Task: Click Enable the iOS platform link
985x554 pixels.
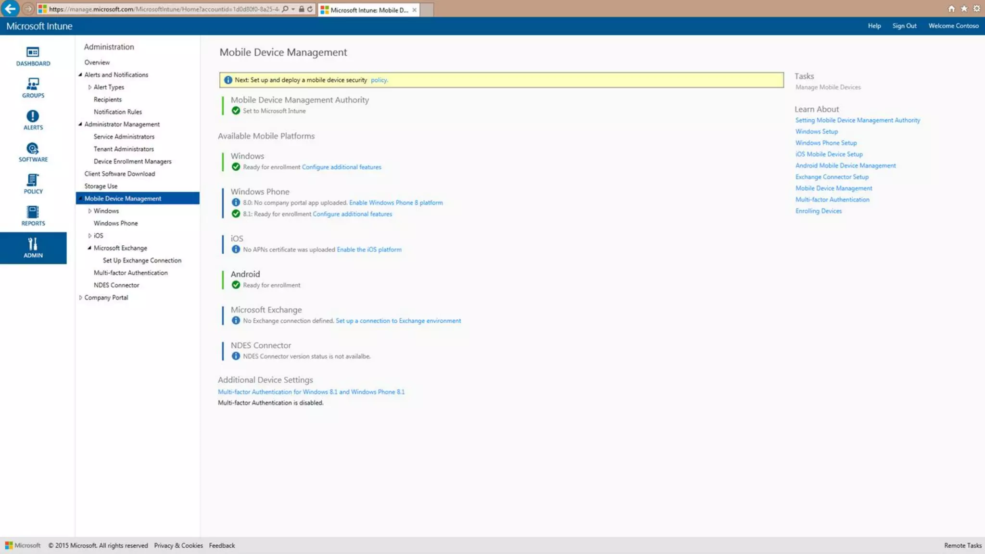Action: coord(369,250)
